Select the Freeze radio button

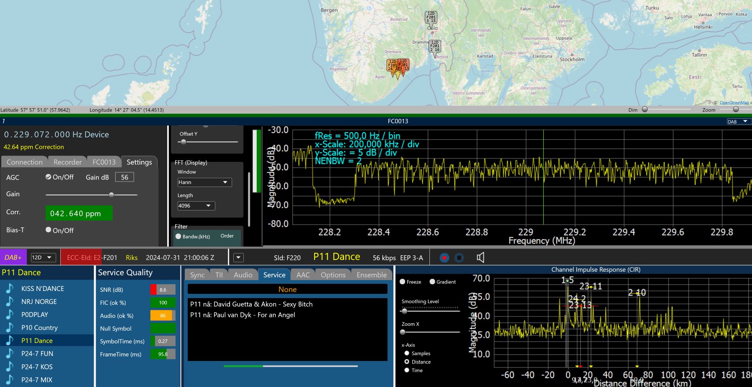403,282
